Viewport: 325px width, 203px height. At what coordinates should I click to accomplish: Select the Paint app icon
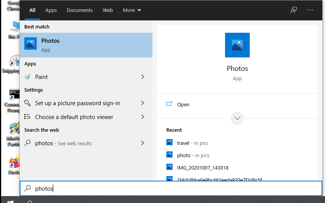(x=27, y=77)
